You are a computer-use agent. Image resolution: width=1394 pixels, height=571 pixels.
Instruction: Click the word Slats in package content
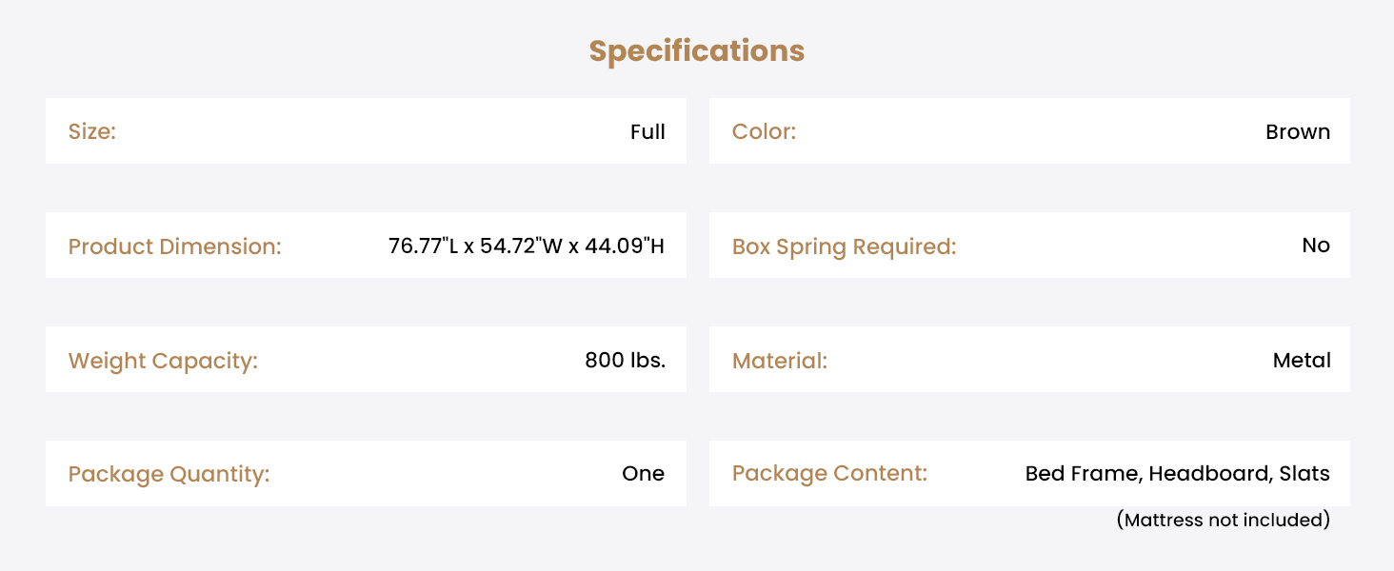pyautogui.click(x=1304, y=473)
